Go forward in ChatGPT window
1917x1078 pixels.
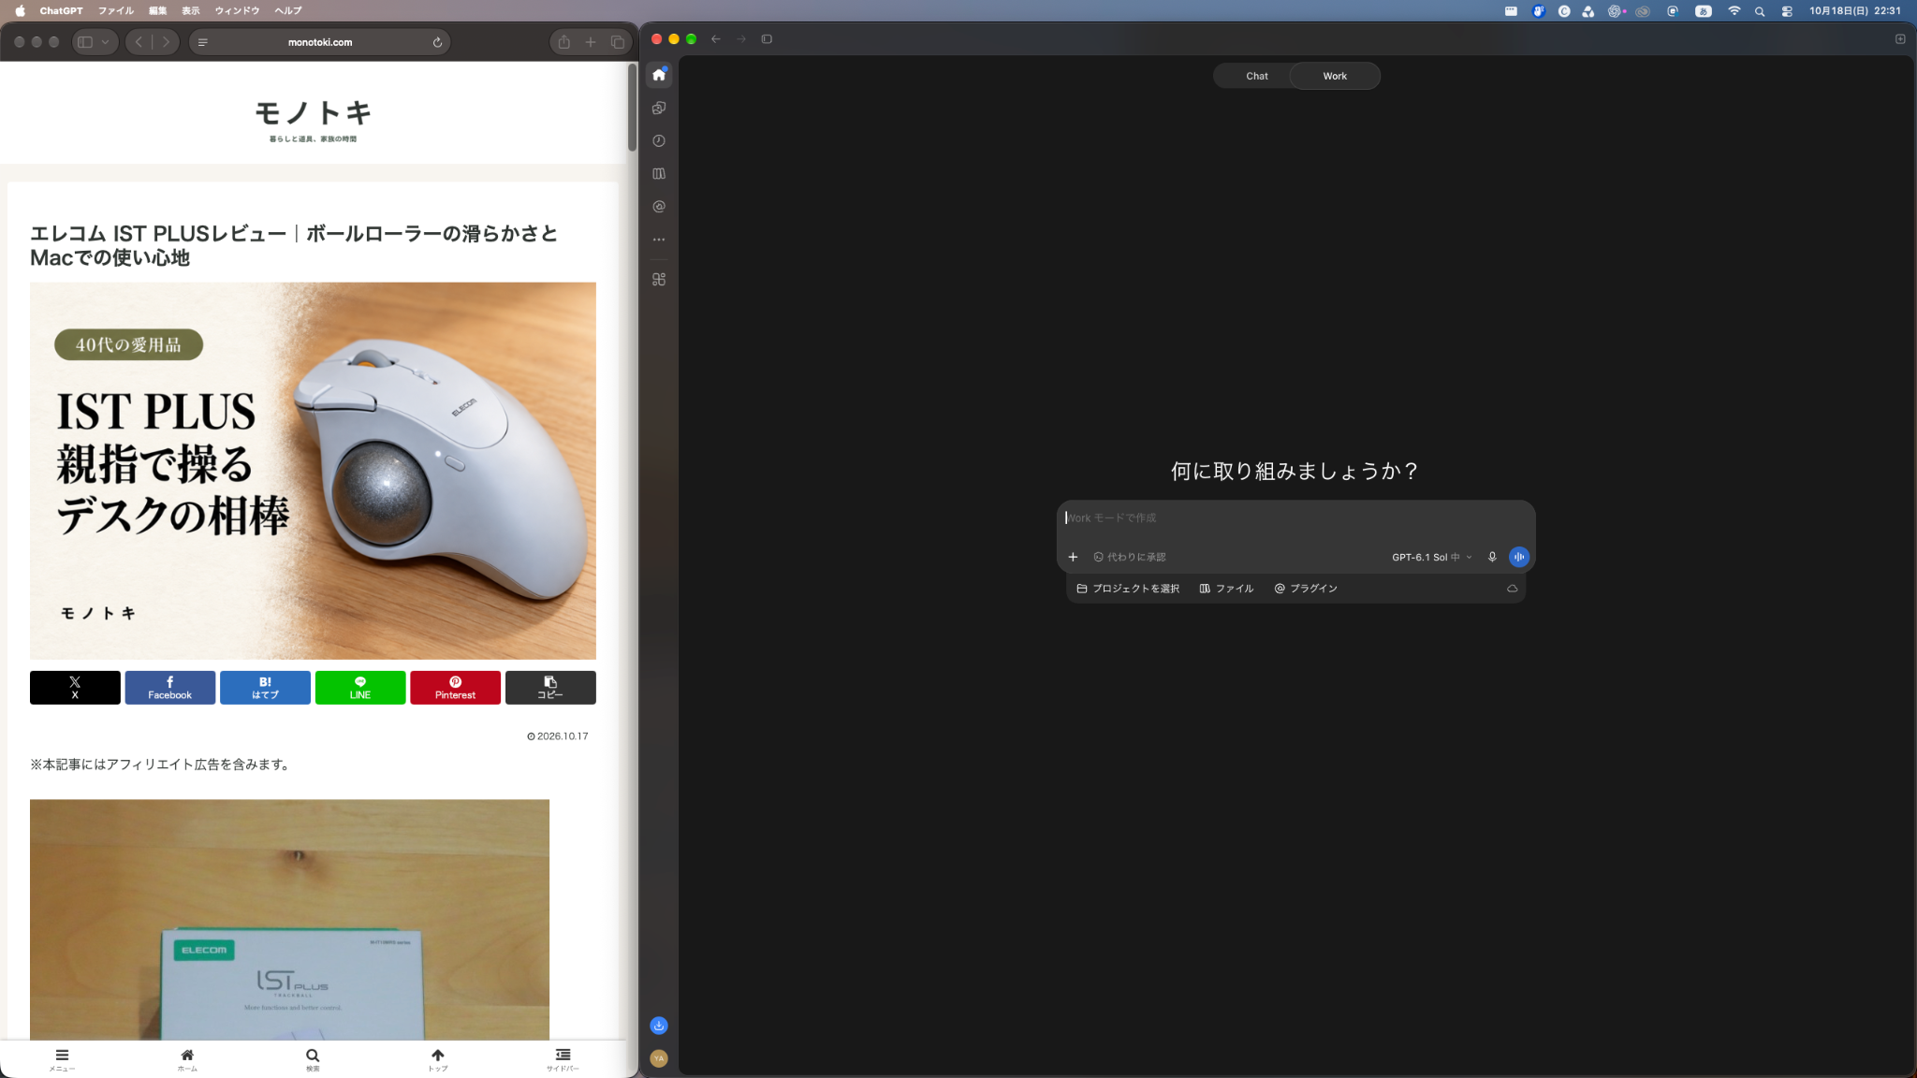pyautogui.click(x=741, y=39)
